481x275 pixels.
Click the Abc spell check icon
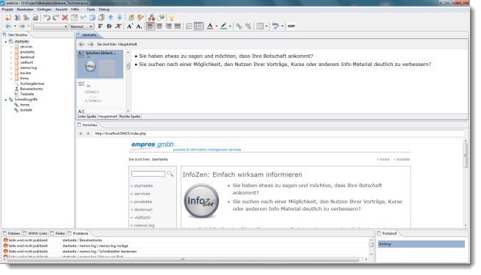click(275, 26)
